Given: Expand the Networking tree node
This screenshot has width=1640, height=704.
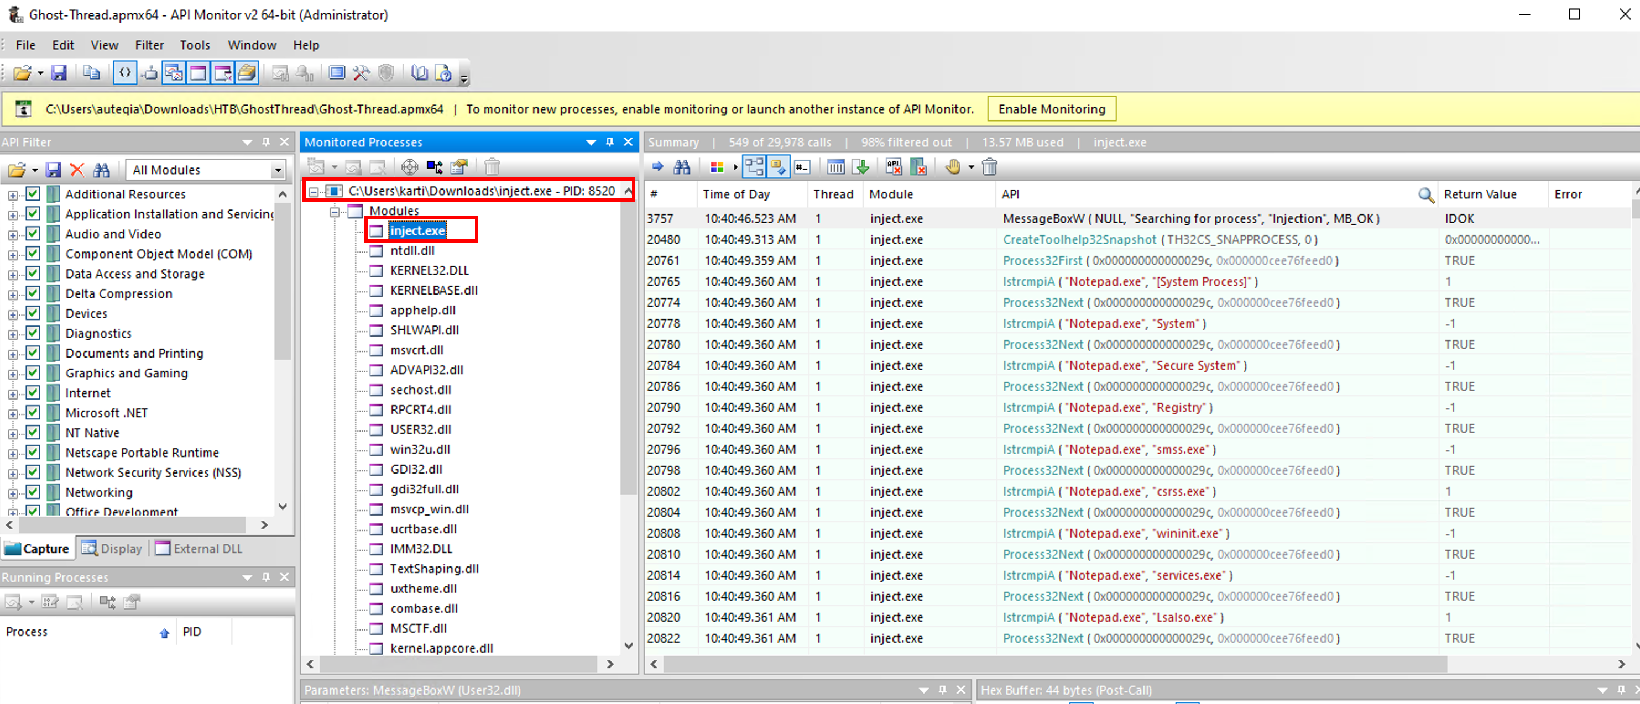Looking at the screenshot, I should [x=13, y=493].
